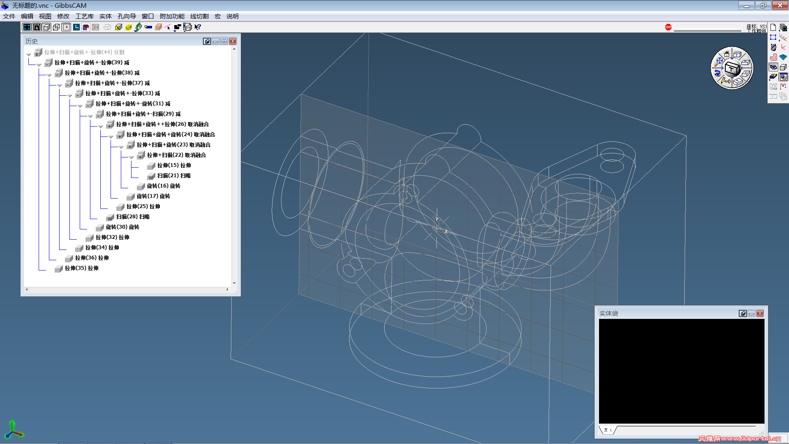Toggle wireframe cube display in toolbar

(56, 27)
